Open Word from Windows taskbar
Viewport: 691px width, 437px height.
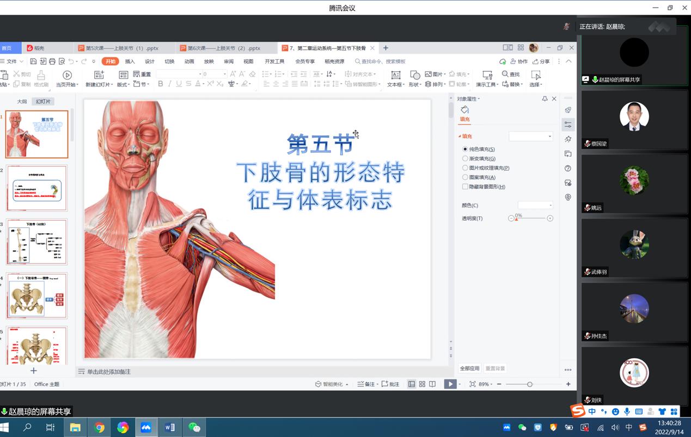(x=169, y=428)
